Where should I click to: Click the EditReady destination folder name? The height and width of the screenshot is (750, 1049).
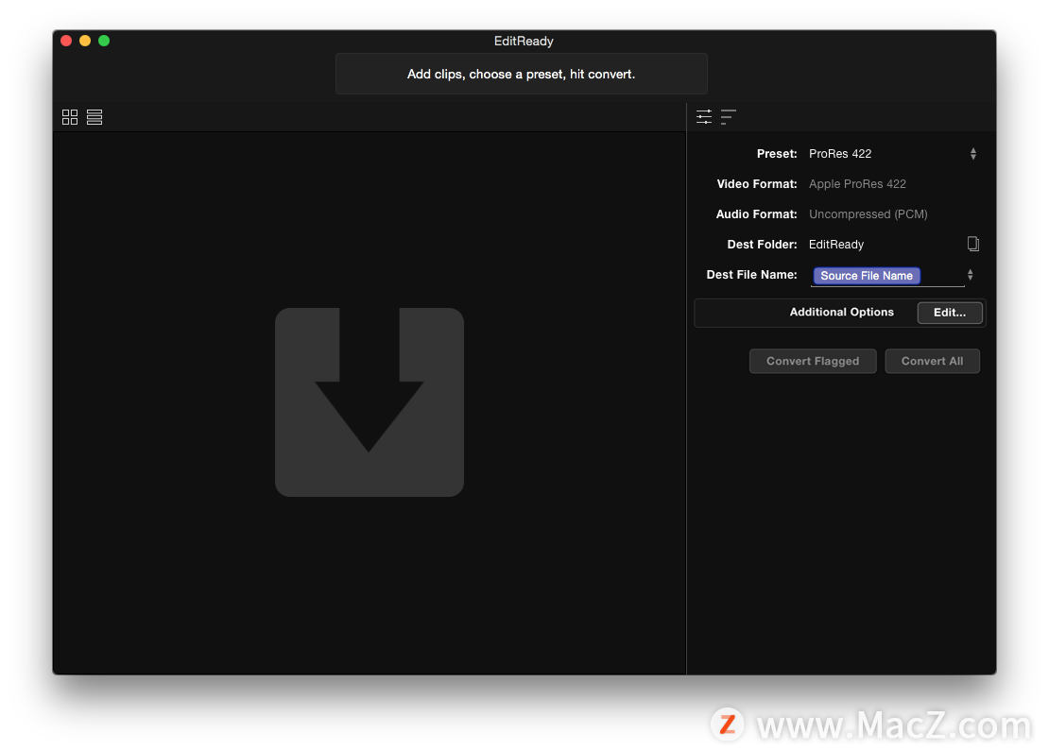pyautogui.click(x=836, y=245)
